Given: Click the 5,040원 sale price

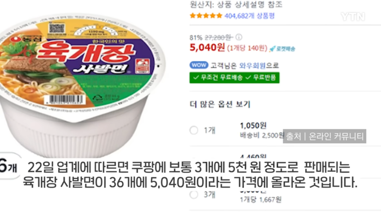Looking at the screenshot, I should (x=207, y=48).
